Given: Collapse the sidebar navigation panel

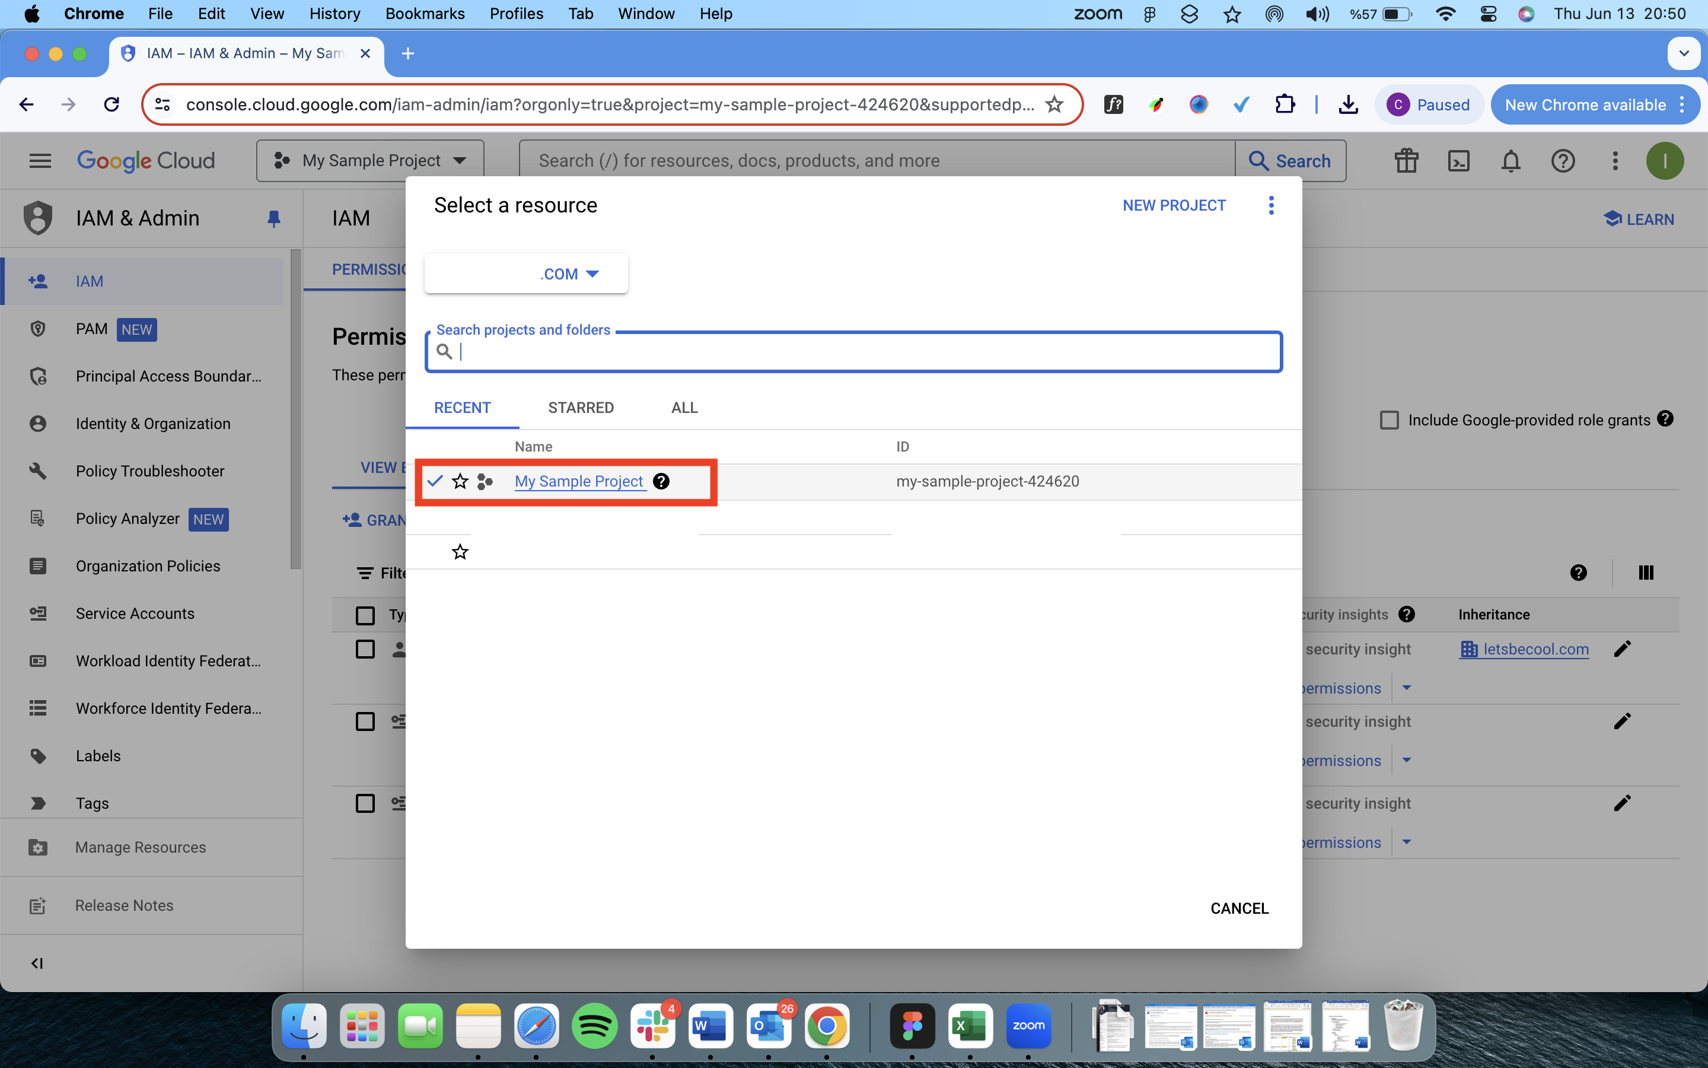Looking at the screenshot, I should point(37,964).
